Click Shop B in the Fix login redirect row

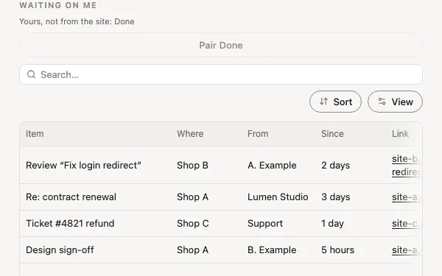[192, 166]
